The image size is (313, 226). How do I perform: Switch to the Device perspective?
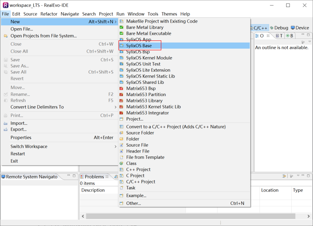300,28
